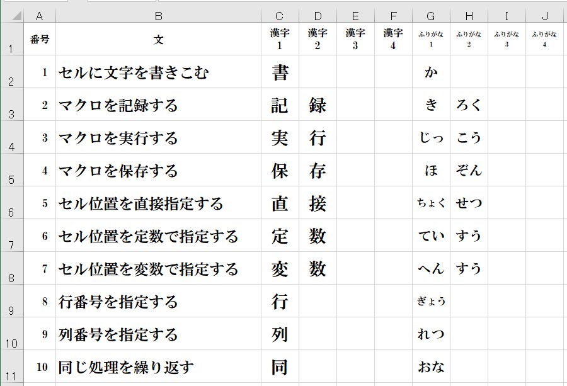Viewport: 567px width, 386px height.
Task: Select column H header
Action: 469,16
